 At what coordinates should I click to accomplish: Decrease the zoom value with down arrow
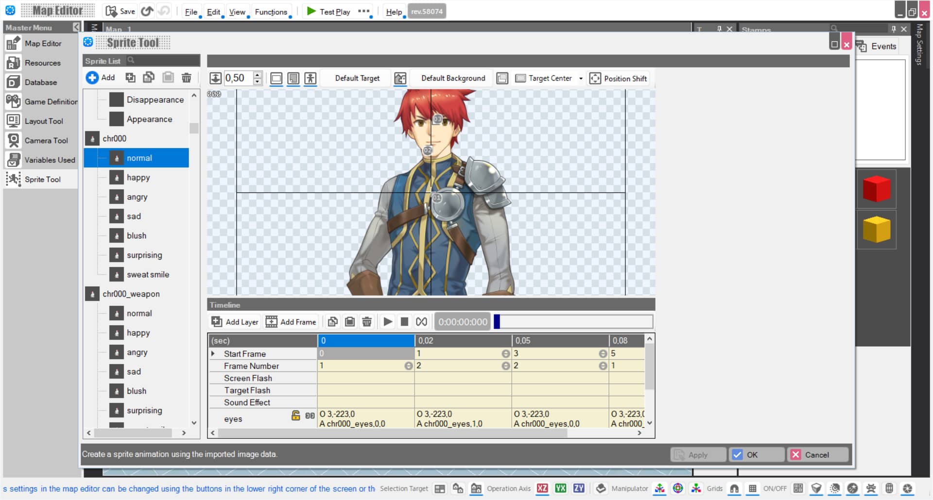[x=258, y=82]
